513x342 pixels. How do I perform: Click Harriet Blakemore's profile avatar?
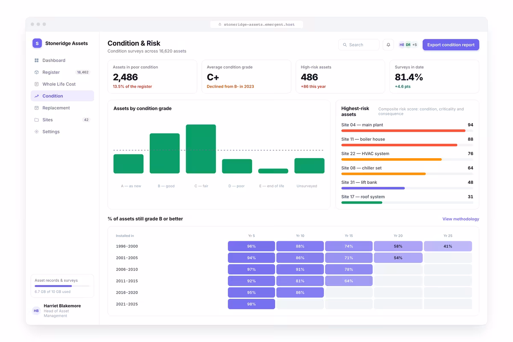click(x=36, y=311)
